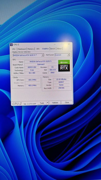Click the memory Size value 15.92 GBytes
Screen dimensions: 101x180
click(x=61, y=79)
